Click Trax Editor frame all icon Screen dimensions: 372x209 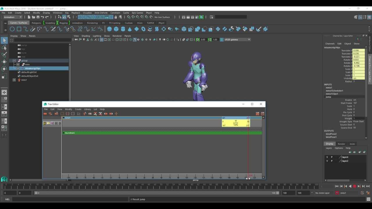(x=62, y=113)
